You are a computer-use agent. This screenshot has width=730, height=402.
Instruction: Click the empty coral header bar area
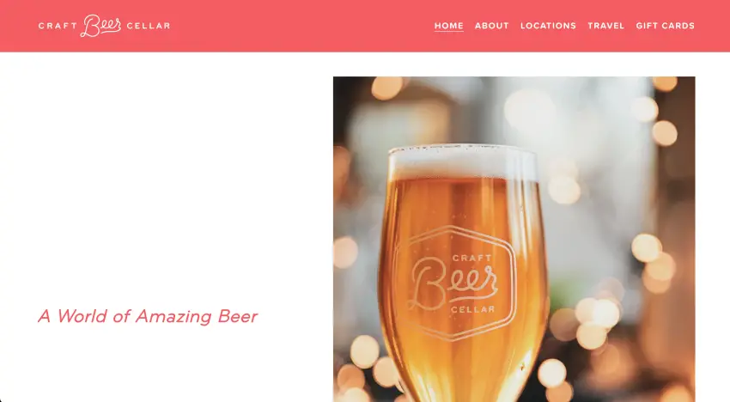(302, 26)
